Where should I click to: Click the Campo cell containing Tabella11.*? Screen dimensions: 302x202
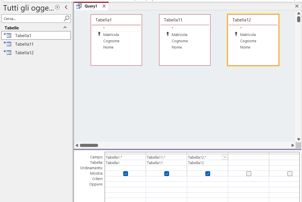166,157
